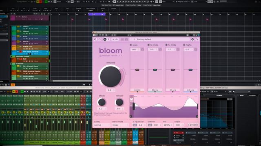Click the 100 Hz crossover frequency field

click(137, 90)
